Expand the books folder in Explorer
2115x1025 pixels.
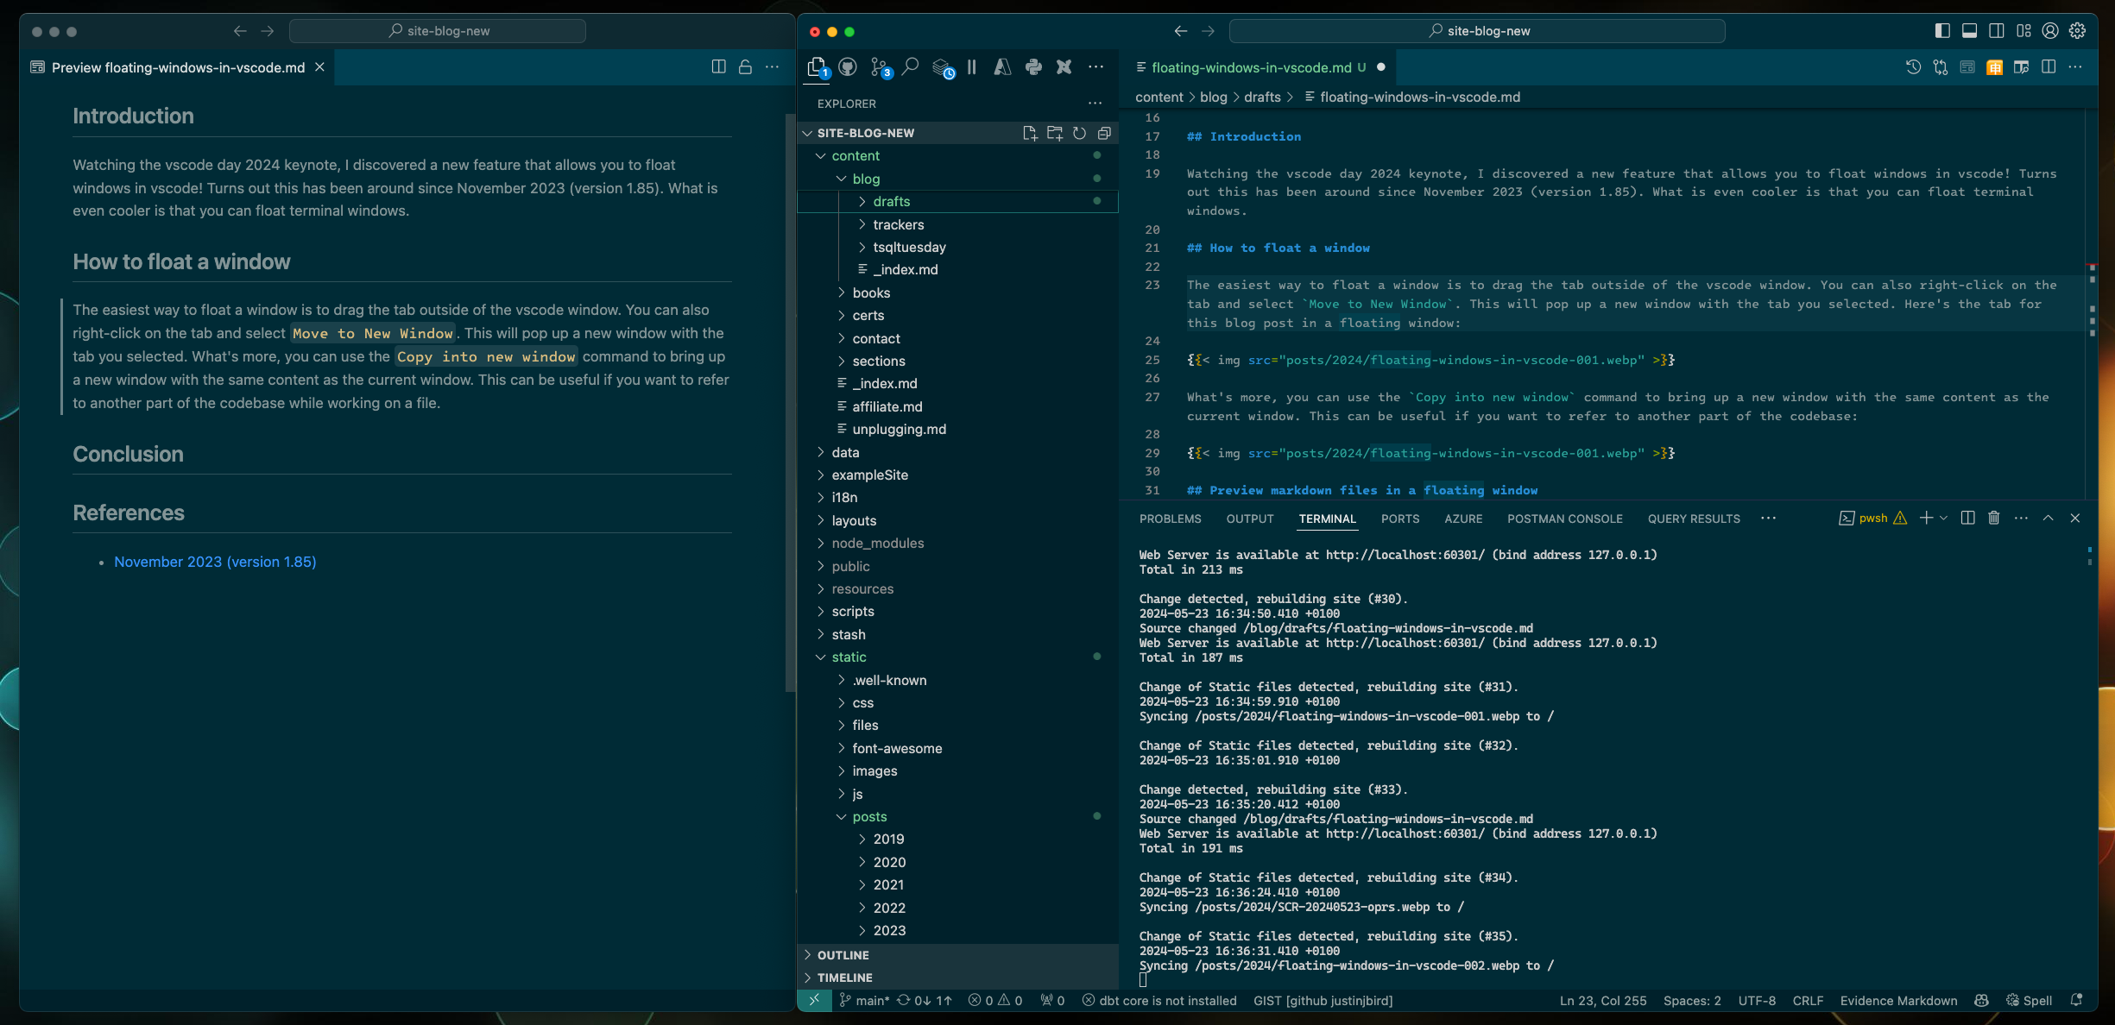871,292
